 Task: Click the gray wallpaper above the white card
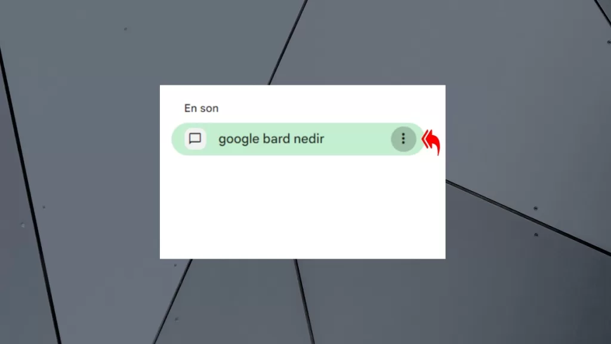tap(303, 42)
